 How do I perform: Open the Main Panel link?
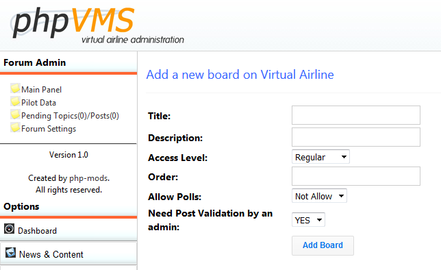(41, 90)
